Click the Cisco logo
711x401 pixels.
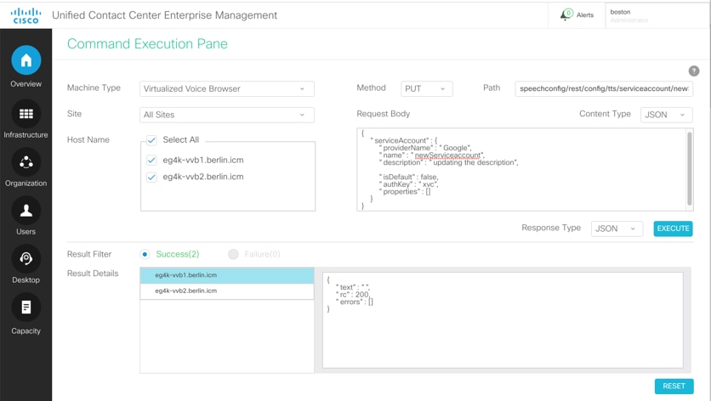(26, 15)
